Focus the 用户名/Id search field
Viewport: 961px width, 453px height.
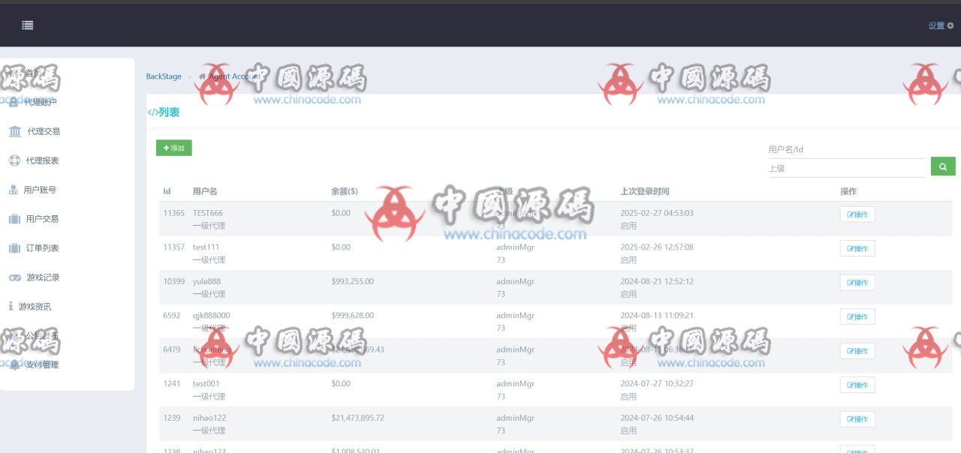coord(845,149)
